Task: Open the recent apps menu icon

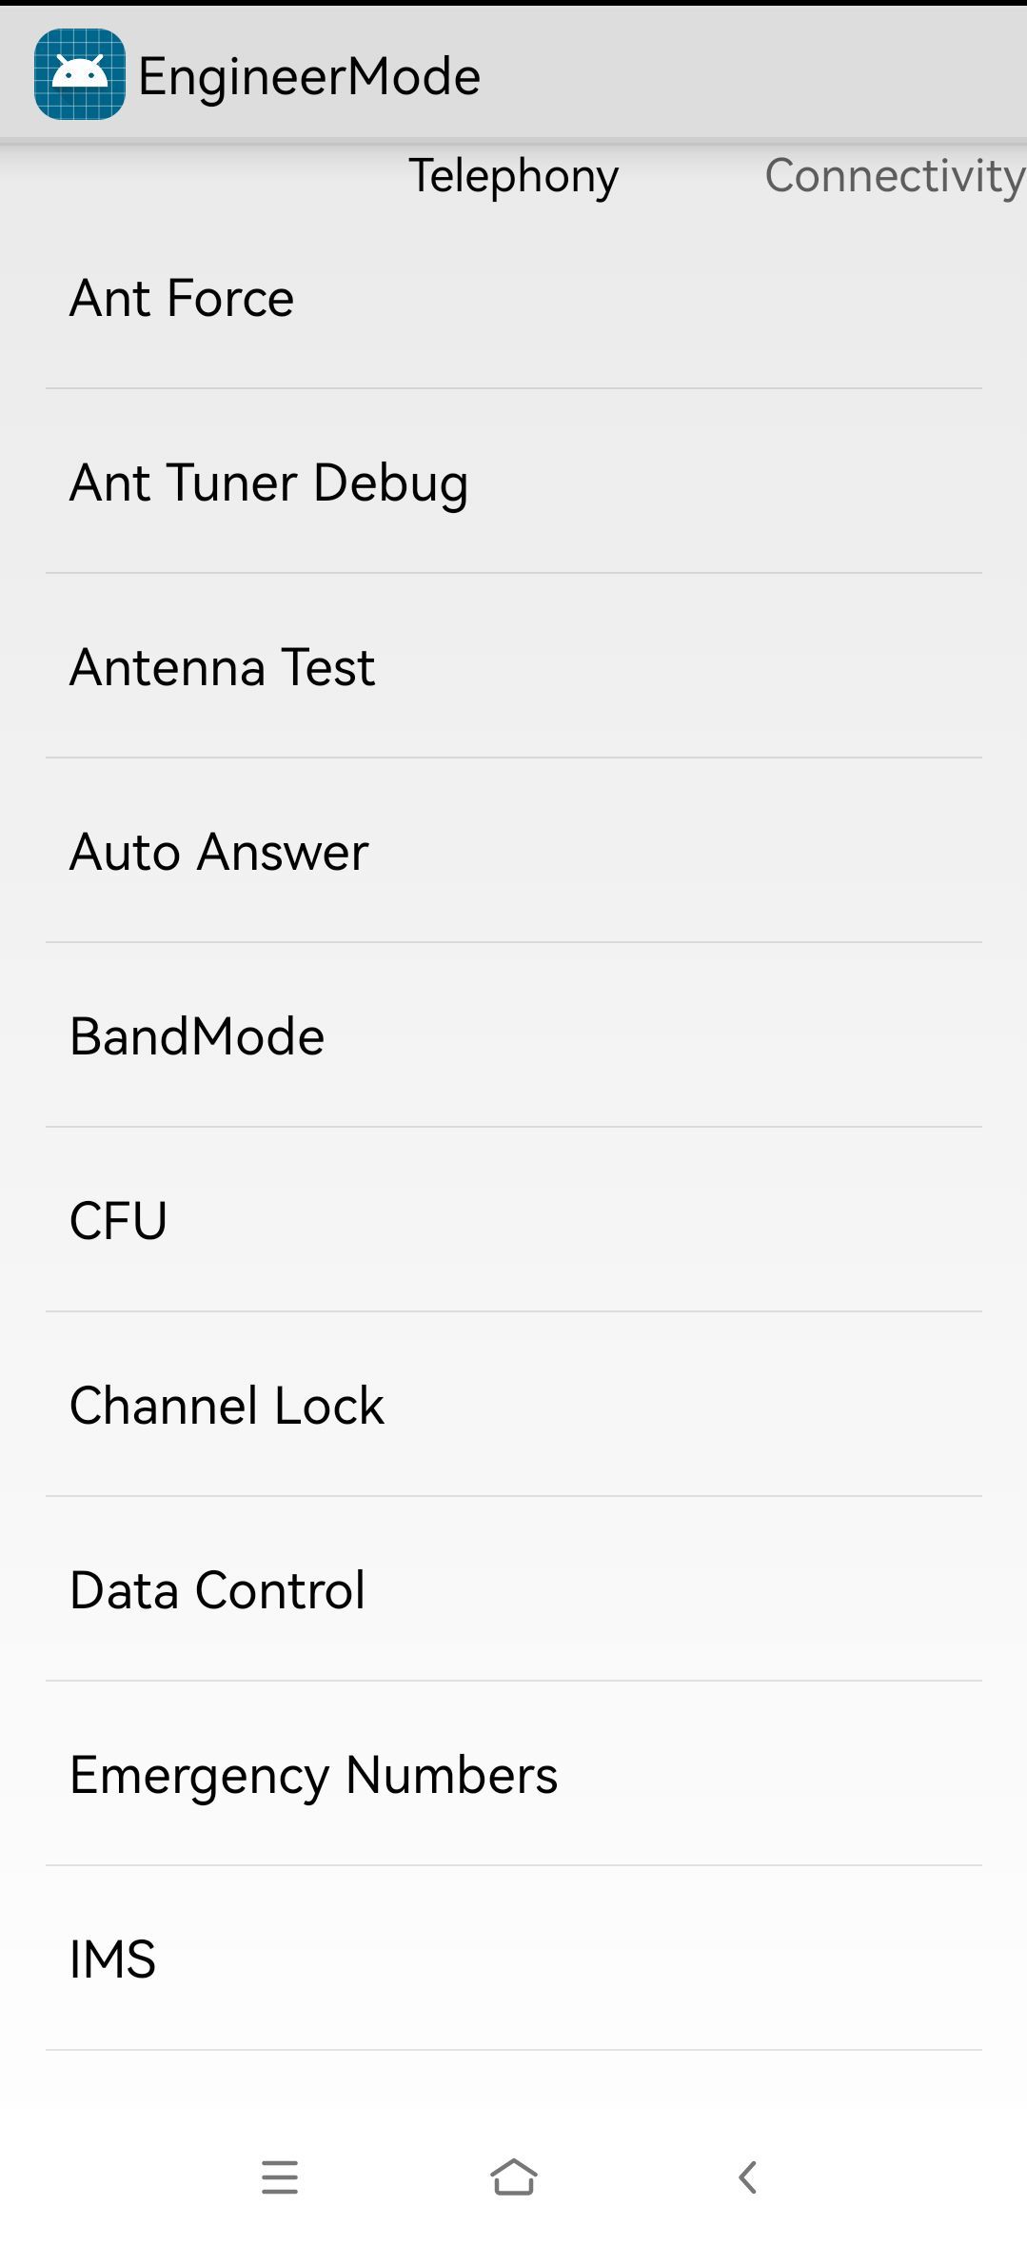Action: tap(280, 2177)
